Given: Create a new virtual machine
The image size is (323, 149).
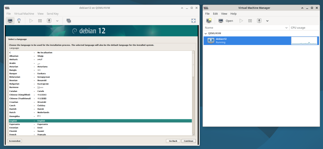Looking at the screenshot, I should [209, 21].
